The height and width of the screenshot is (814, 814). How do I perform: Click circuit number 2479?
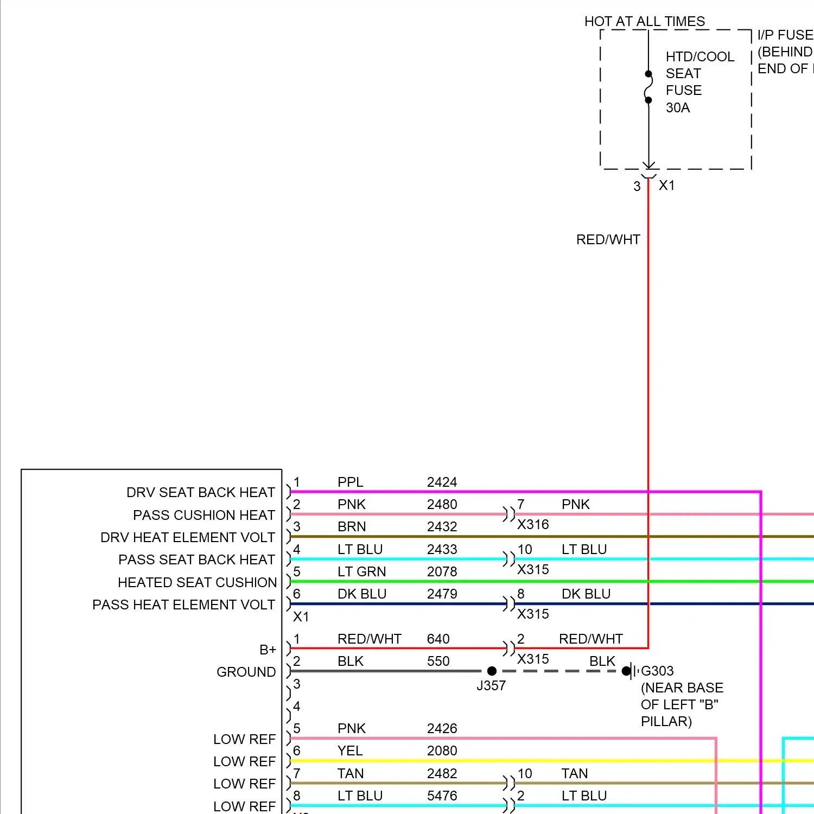(x=442, y=594)
